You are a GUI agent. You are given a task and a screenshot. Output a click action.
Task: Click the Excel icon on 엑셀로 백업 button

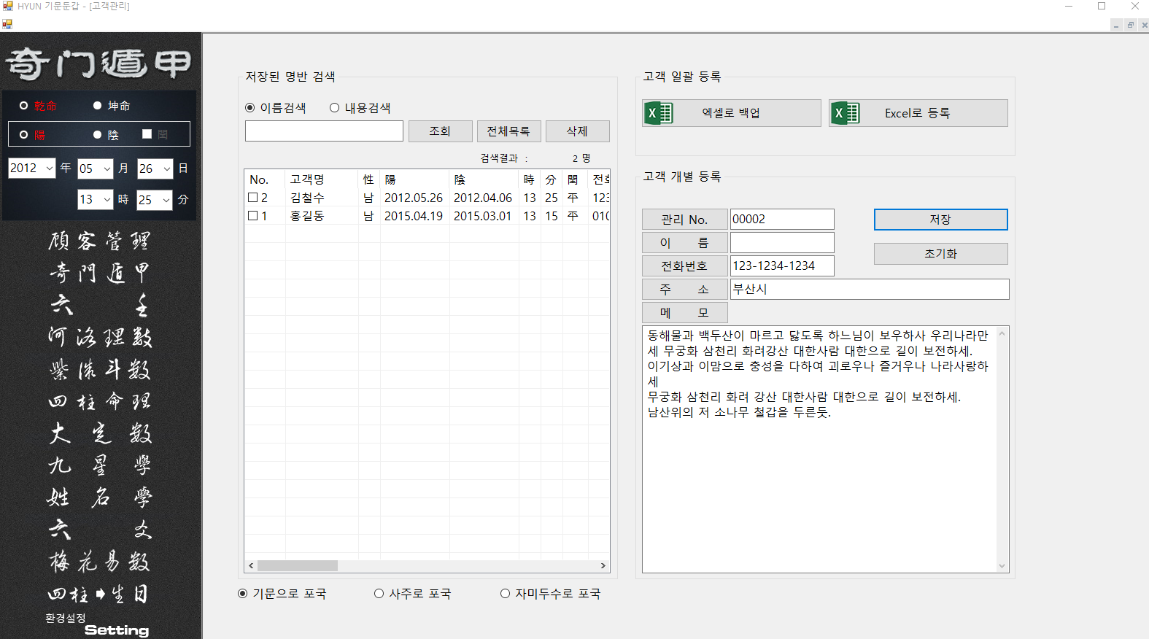(659, 113)
